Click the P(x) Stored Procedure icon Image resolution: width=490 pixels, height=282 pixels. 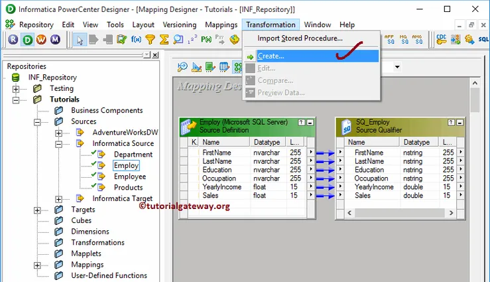pos(206,39)
